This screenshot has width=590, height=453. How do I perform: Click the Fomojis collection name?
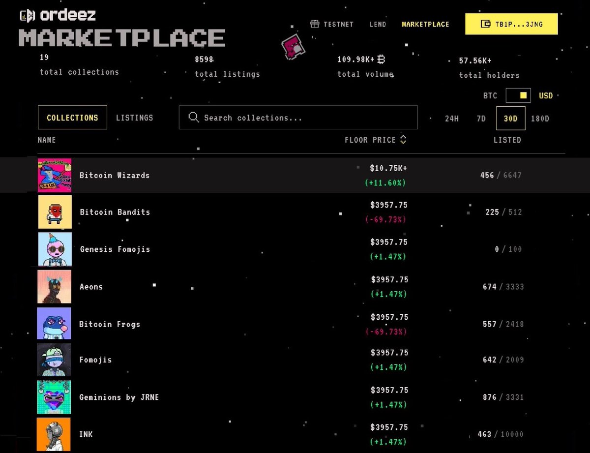tap(95, 360)
